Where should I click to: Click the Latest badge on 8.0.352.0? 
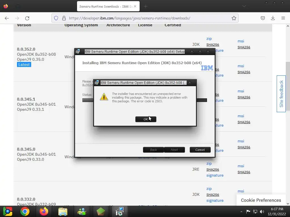pos(24,65)
